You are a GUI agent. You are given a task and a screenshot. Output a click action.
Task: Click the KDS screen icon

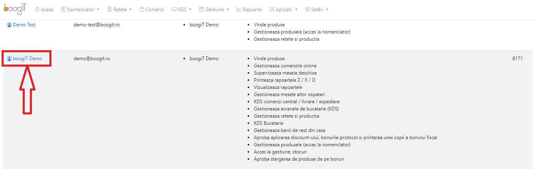point(174,9)
